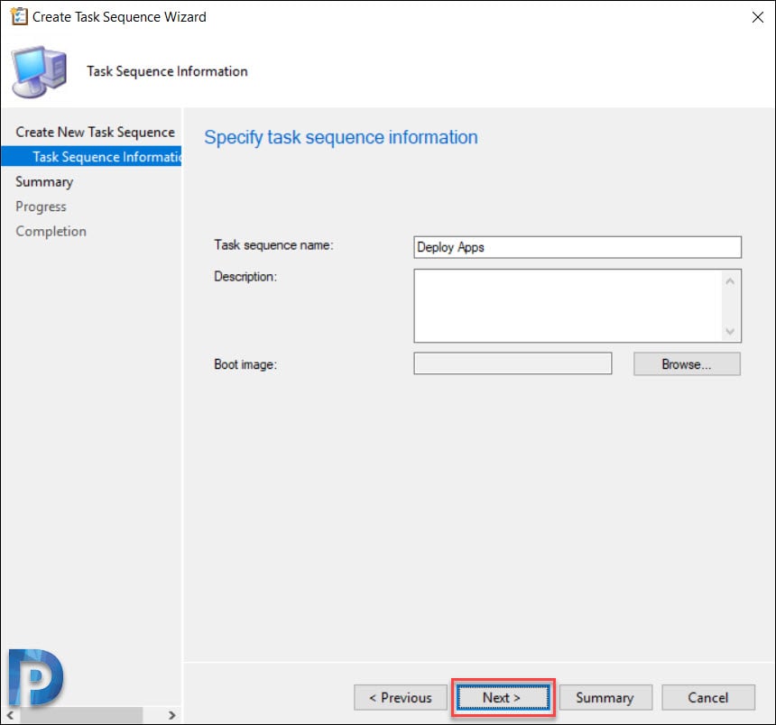
Task: Close the Create Task Sequence Wizard window
Action: click(x=758, y=17)
